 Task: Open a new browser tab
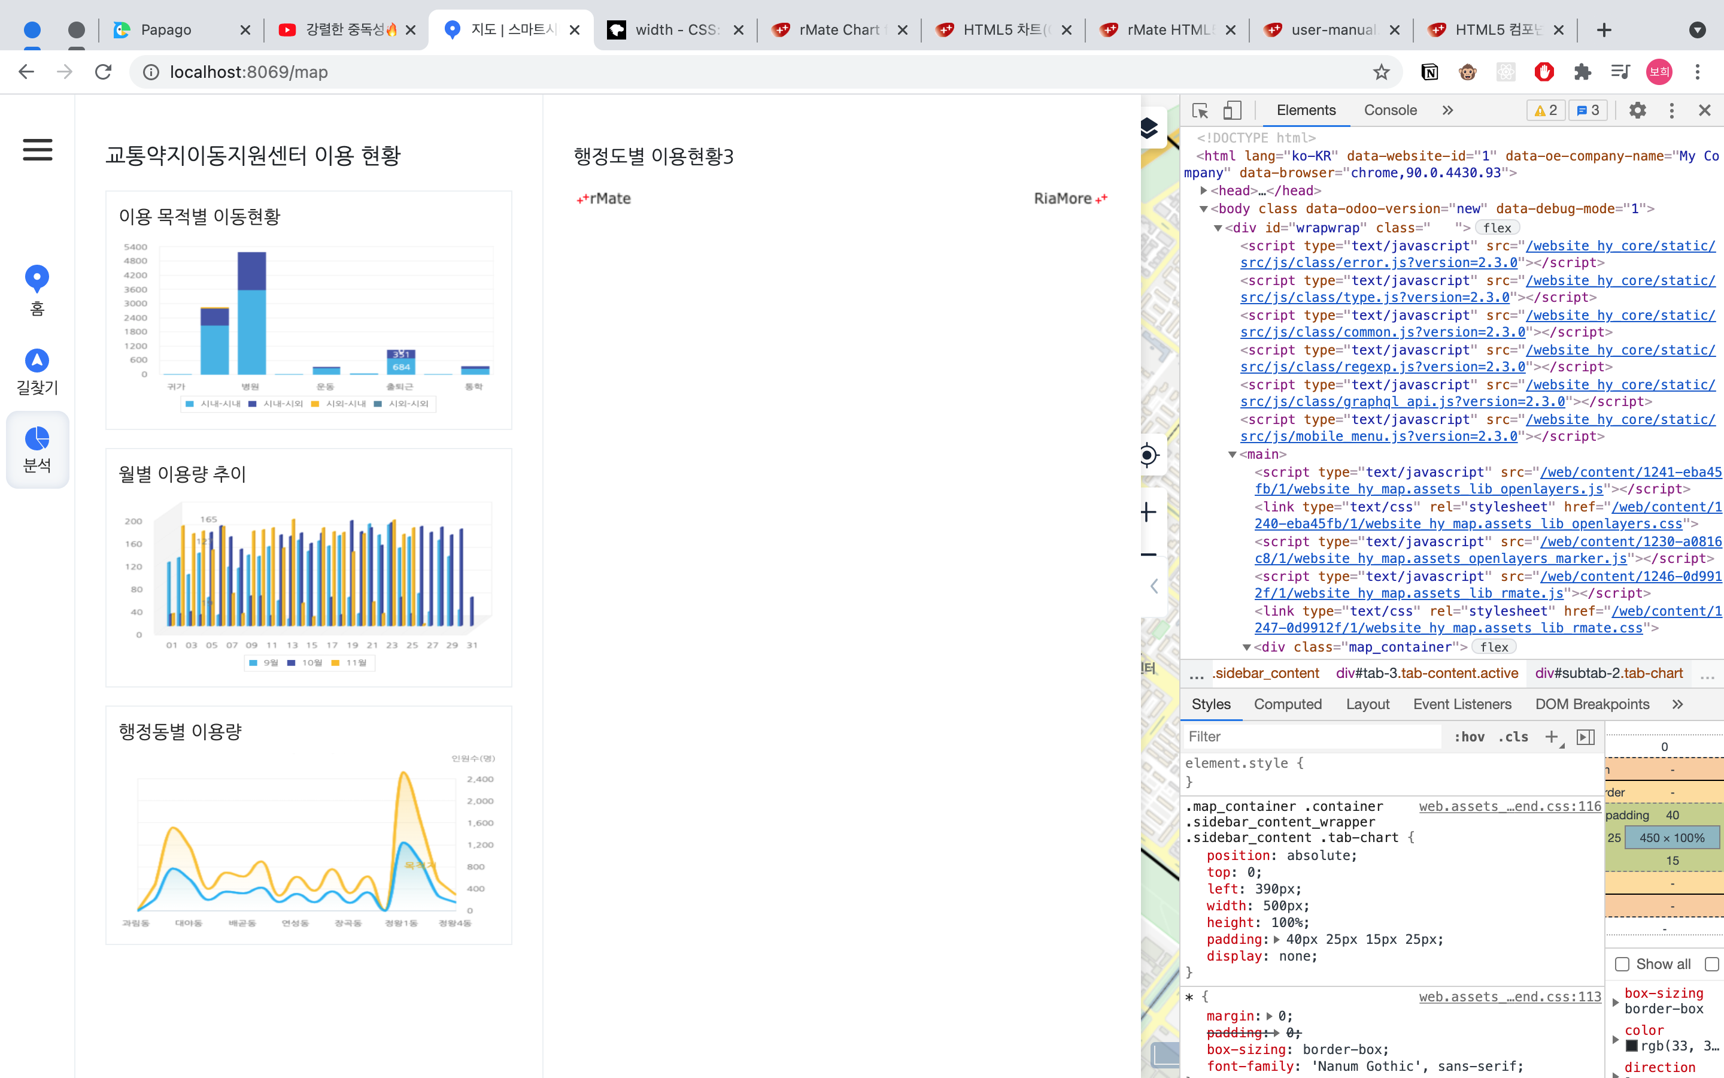[x=1604, y=30]
